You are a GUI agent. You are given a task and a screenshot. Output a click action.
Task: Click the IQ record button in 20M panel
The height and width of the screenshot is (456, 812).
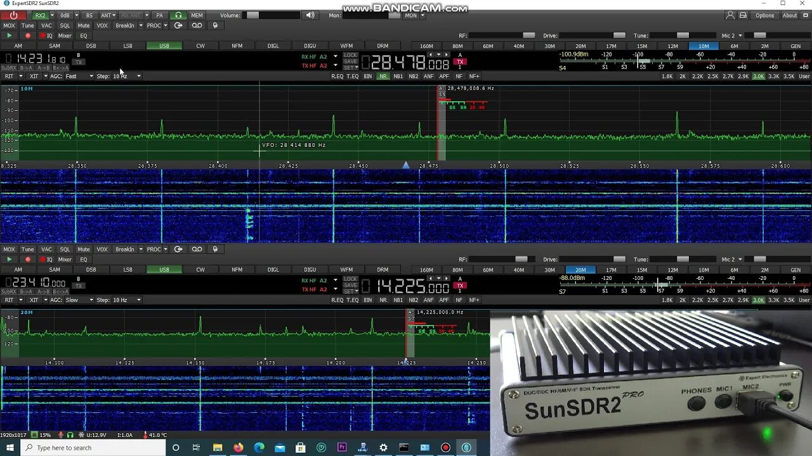(x=46, y=259)
